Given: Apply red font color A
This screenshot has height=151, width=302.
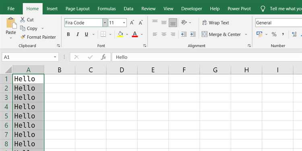Looking at the screenshot, I should [135, 34].
